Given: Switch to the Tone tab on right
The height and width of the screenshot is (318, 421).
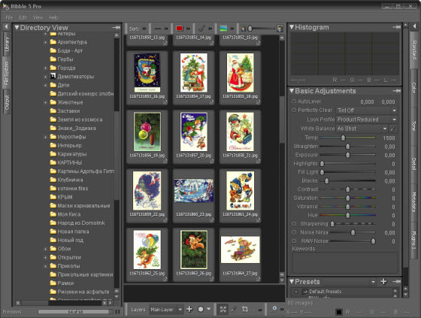Looking at the screenshot, I should 413,126.
